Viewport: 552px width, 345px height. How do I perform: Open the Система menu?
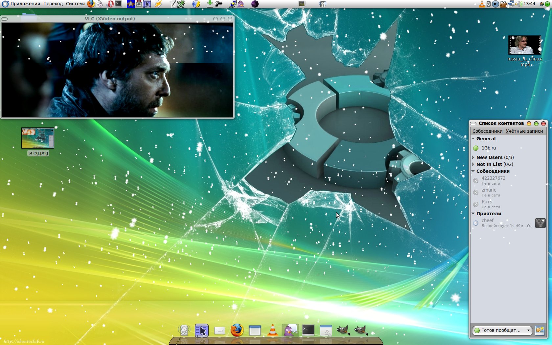[76, 4]
